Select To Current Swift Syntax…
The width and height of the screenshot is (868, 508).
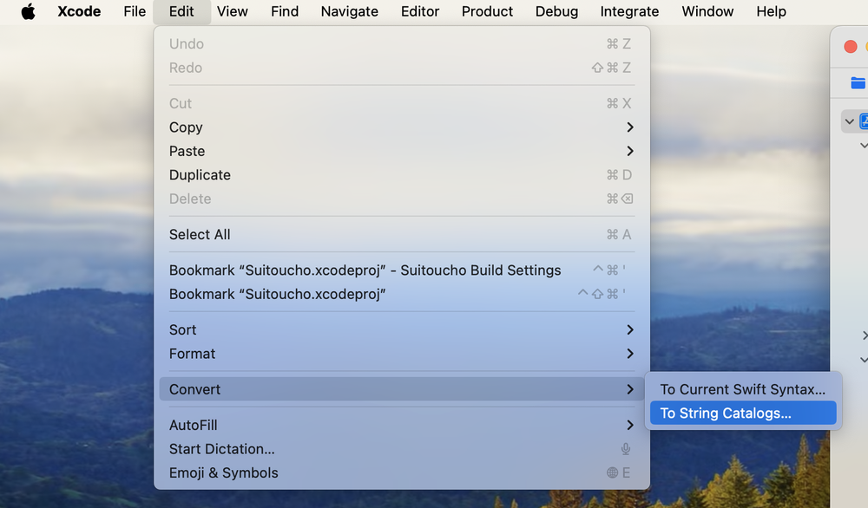point(742,389)
